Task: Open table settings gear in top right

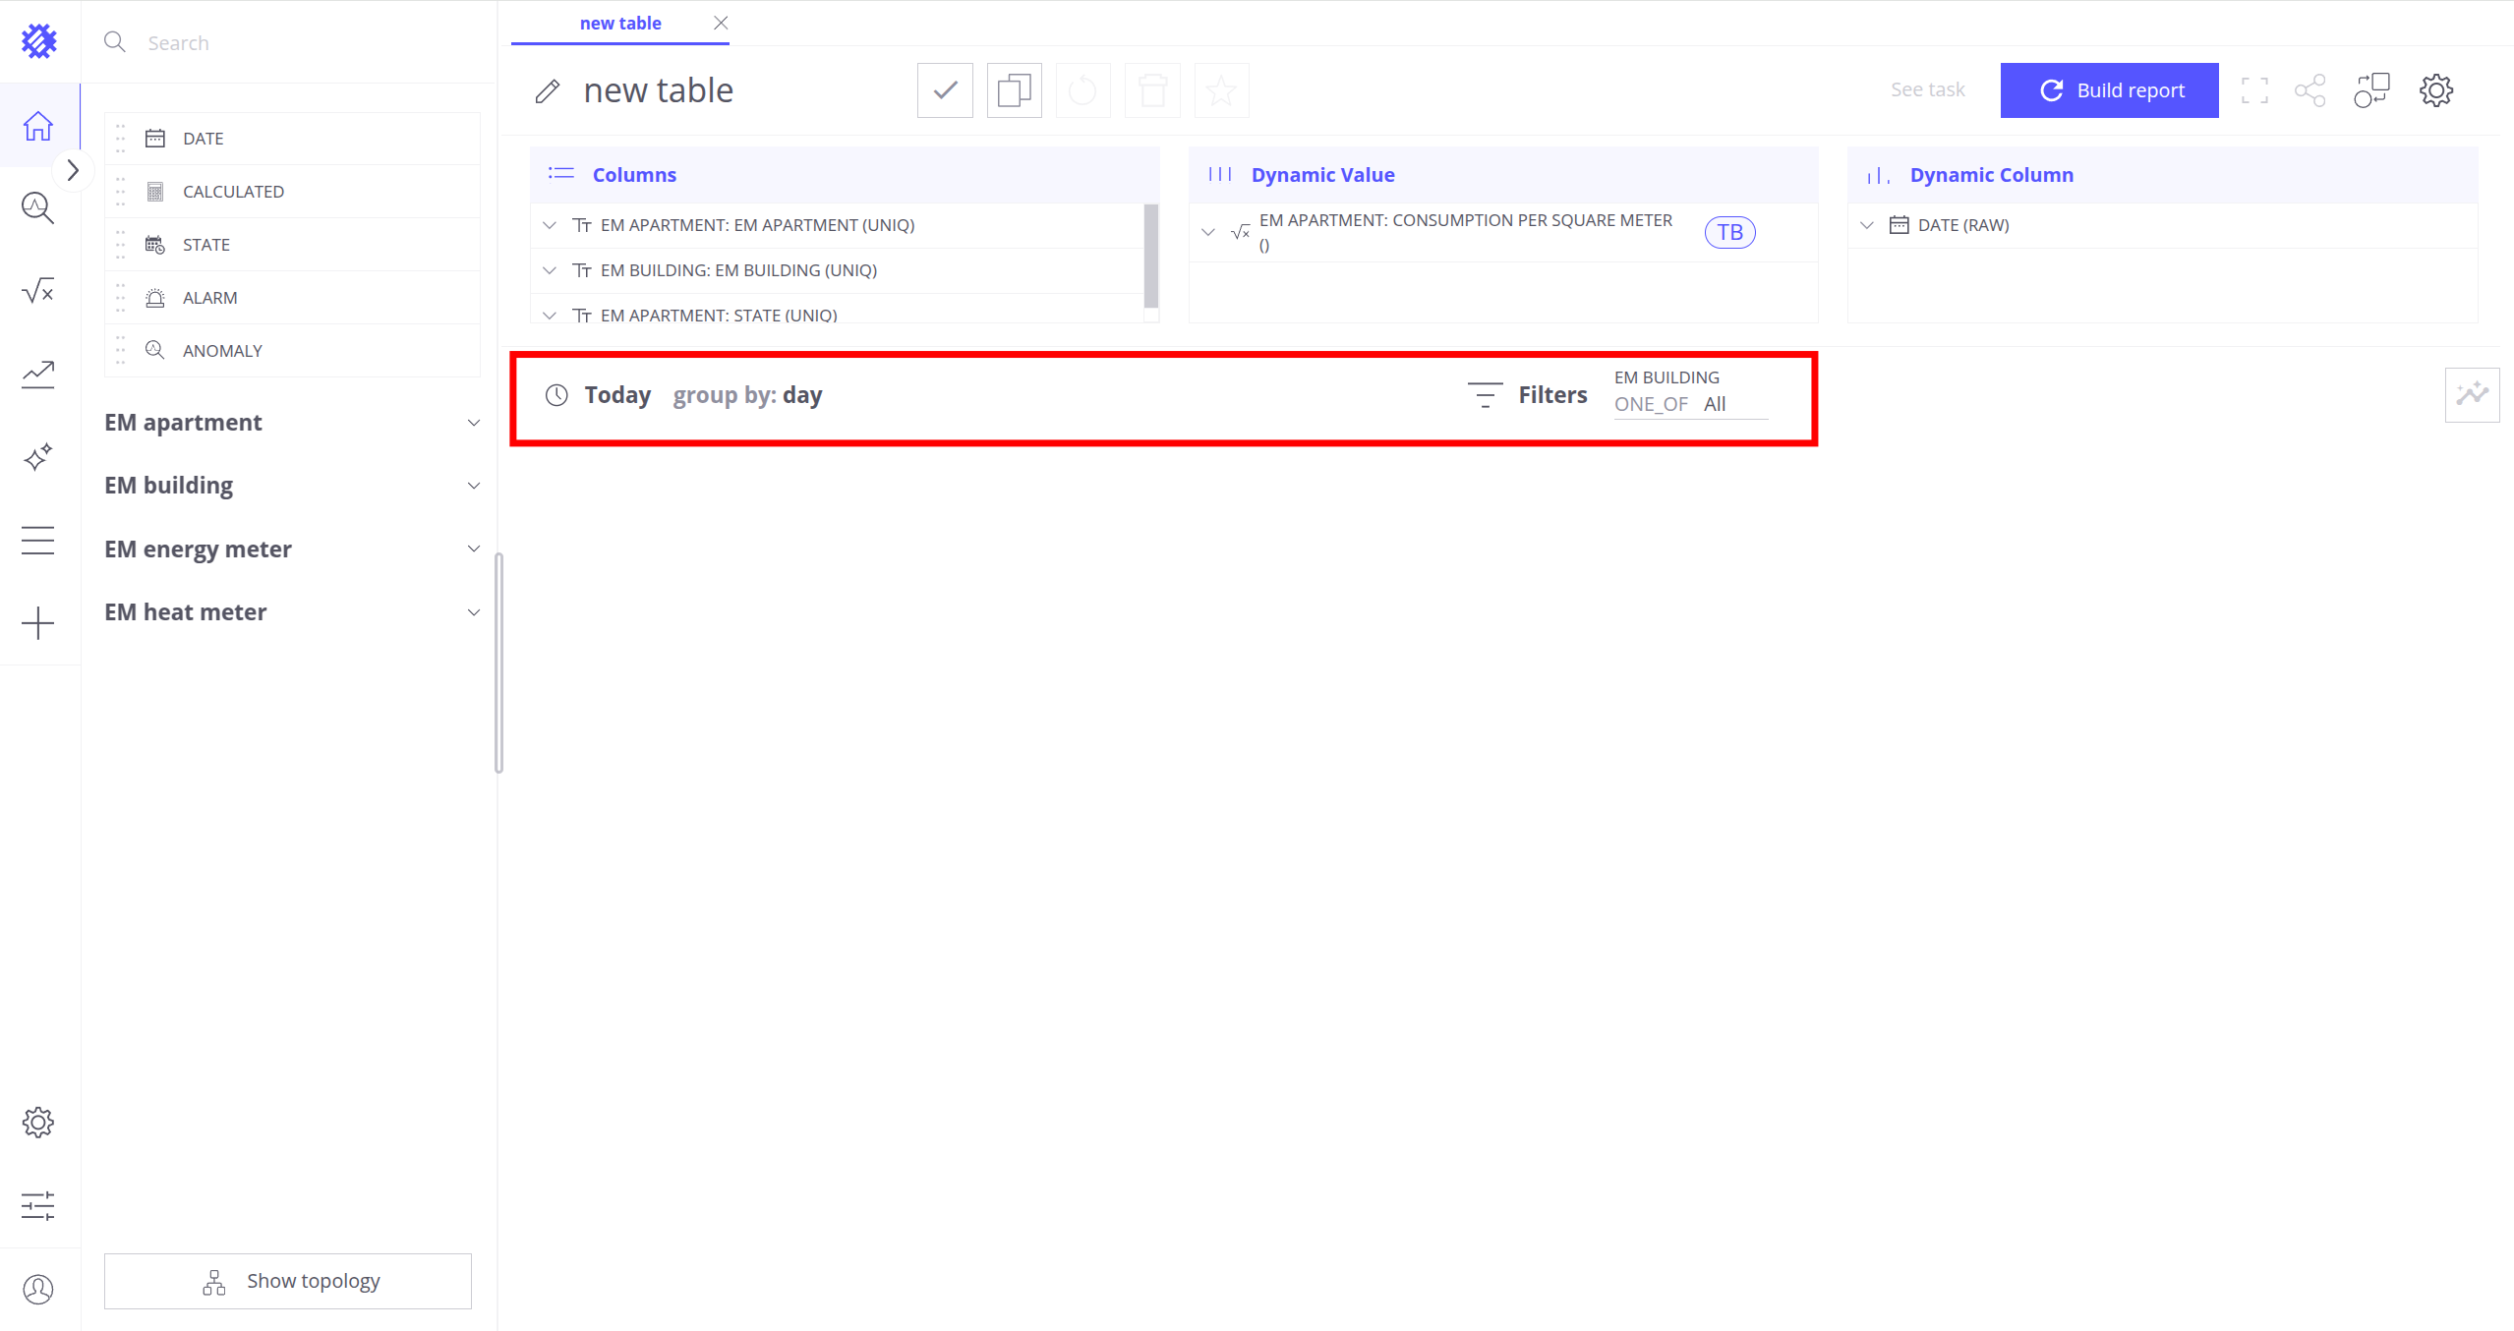Action: 2435,90
